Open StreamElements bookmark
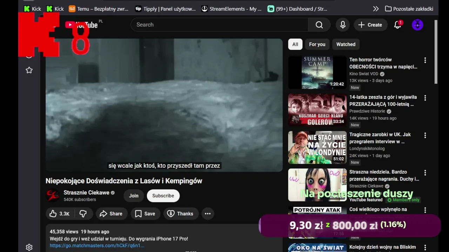The width and height of the screenshot is (449, 252). 232,9
